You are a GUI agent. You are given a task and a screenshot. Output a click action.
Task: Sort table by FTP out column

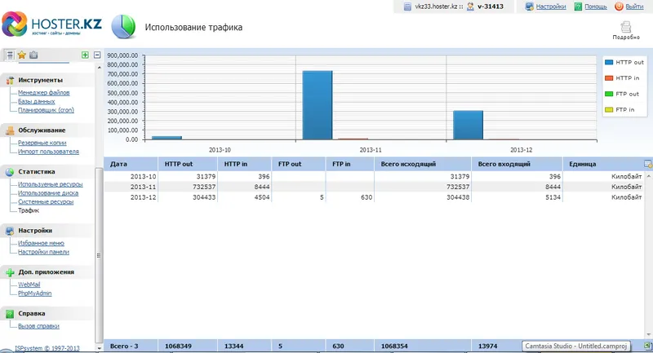tap(299, 164)
